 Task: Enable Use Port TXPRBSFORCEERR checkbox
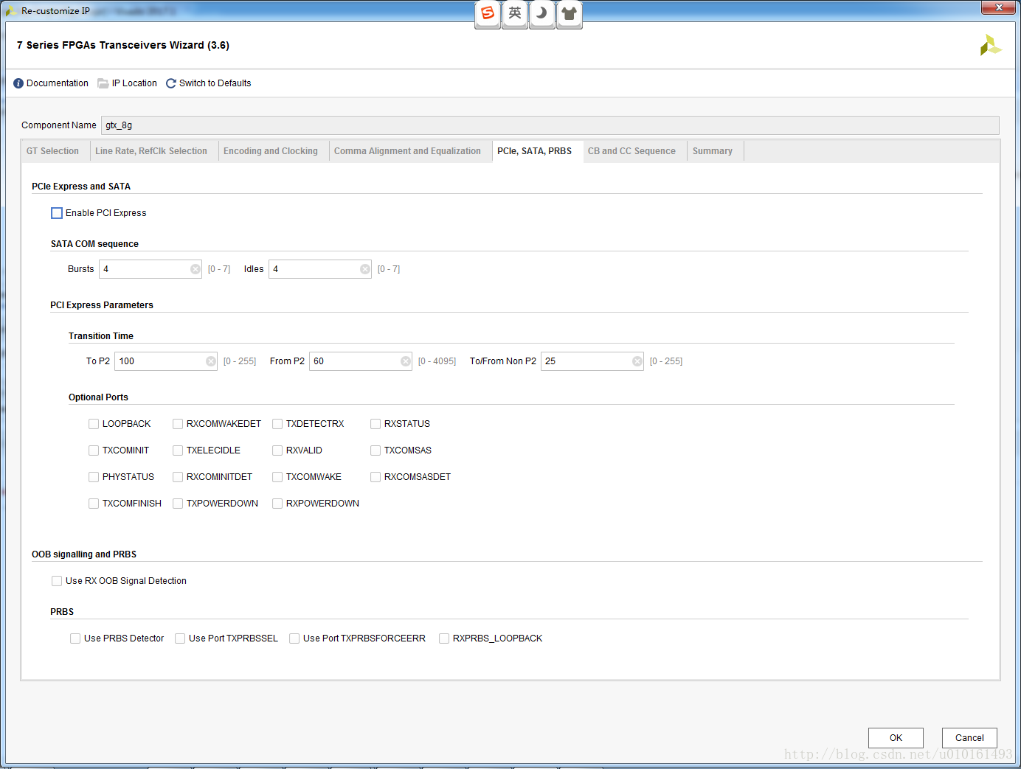tap(294, 638)
